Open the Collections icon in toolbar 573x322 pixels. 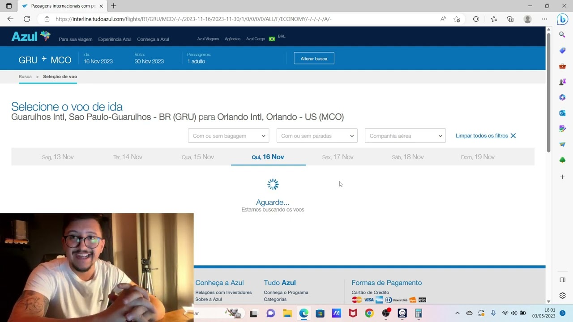pyautogui.click(x=510, y=19)
